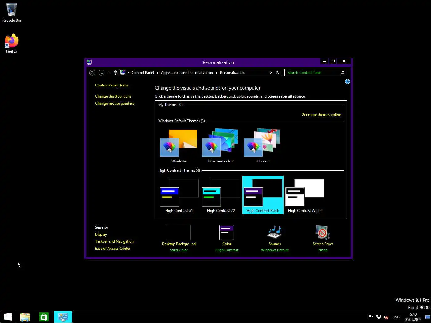The height and width of the screenshot is (323, 431).
Task: Click the My Themes (0) group header
Action: coord(170,105)
